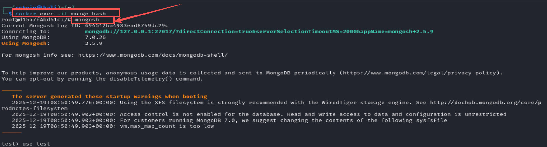Click the boxed 'mongosh' command text
Image resolution: width=547 pixels, height=147 pixels.
point(87,20)
